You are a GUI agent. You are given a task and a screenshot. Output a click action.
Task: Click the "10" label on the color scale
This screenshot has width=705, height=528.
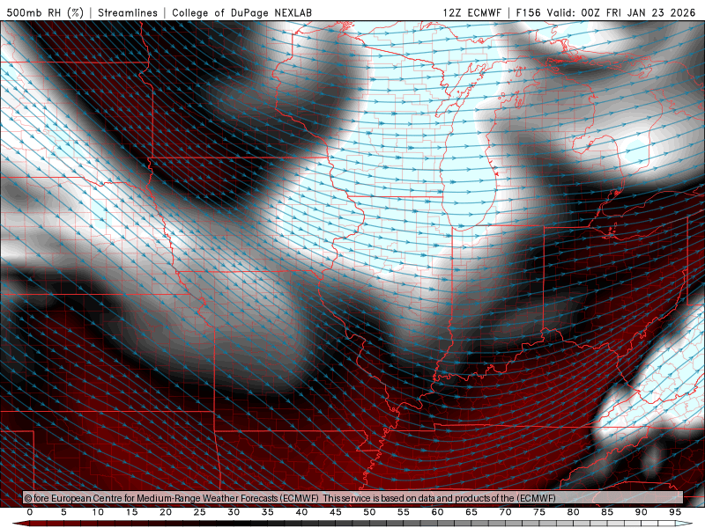(x=98, y=512)
